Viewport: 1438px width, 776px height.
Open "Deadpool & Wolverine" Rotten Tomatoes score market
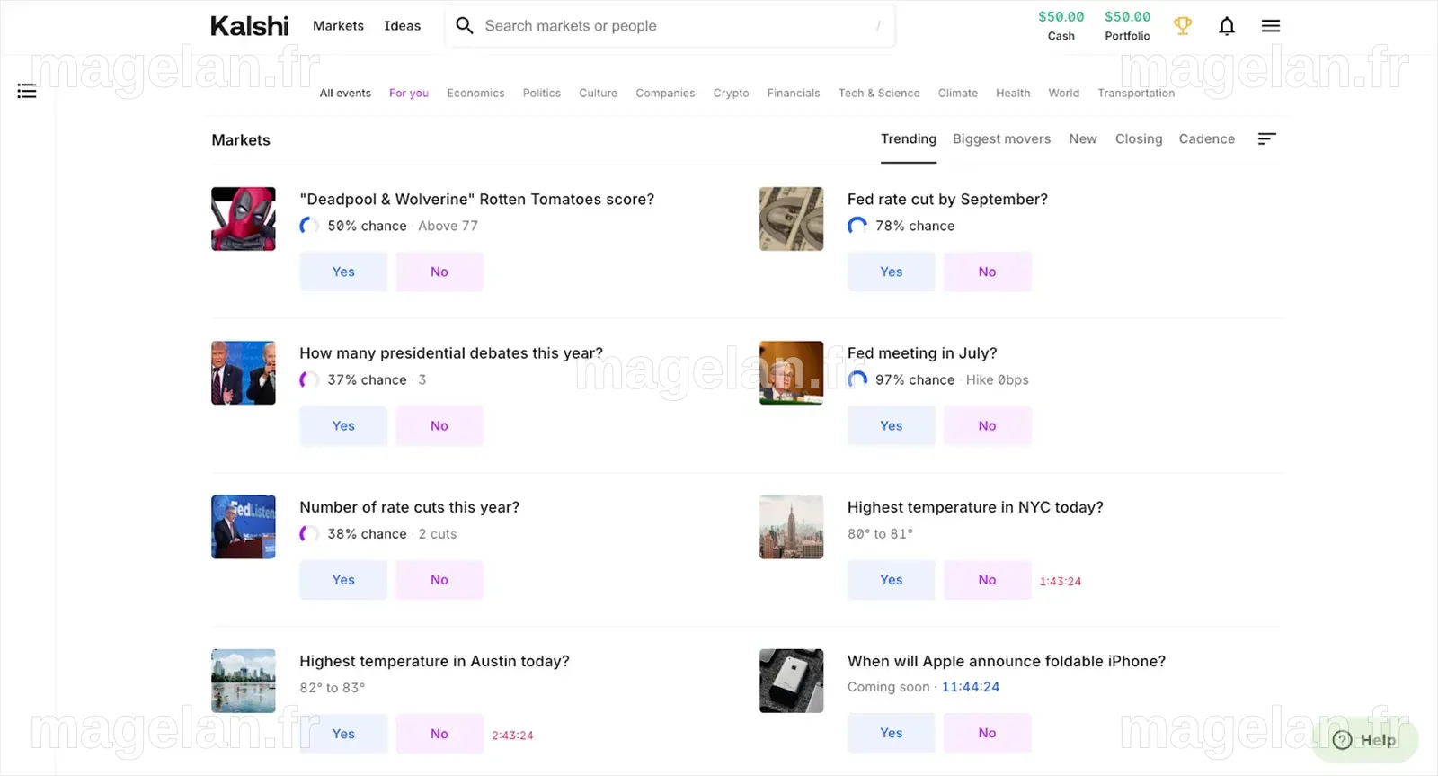click(477, 200)
